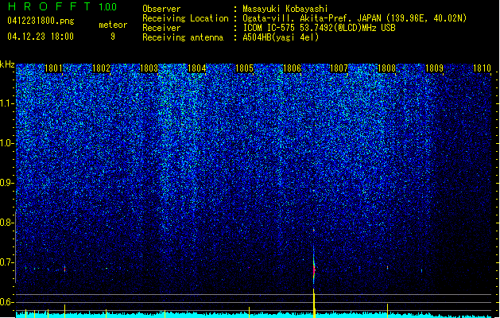Click the 0.8 kHz frequency axis label
This screenshot has width=500, height=318.
pos(7,223)
